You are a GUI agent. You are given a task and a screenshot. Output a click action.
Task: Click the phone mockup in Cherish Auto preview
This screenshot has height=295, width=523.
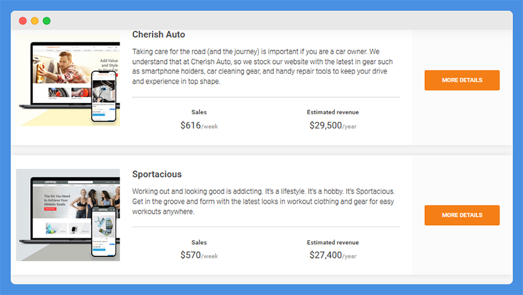pyautogui.click(x=104, y=96)
